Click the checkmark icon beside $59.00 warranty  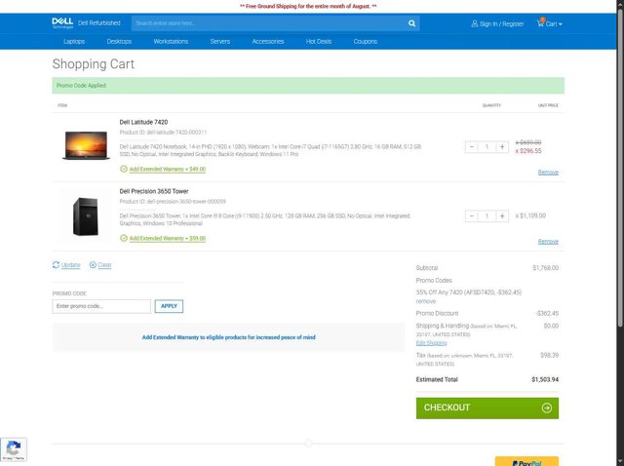pyautogui.click(x=124, y=239)
